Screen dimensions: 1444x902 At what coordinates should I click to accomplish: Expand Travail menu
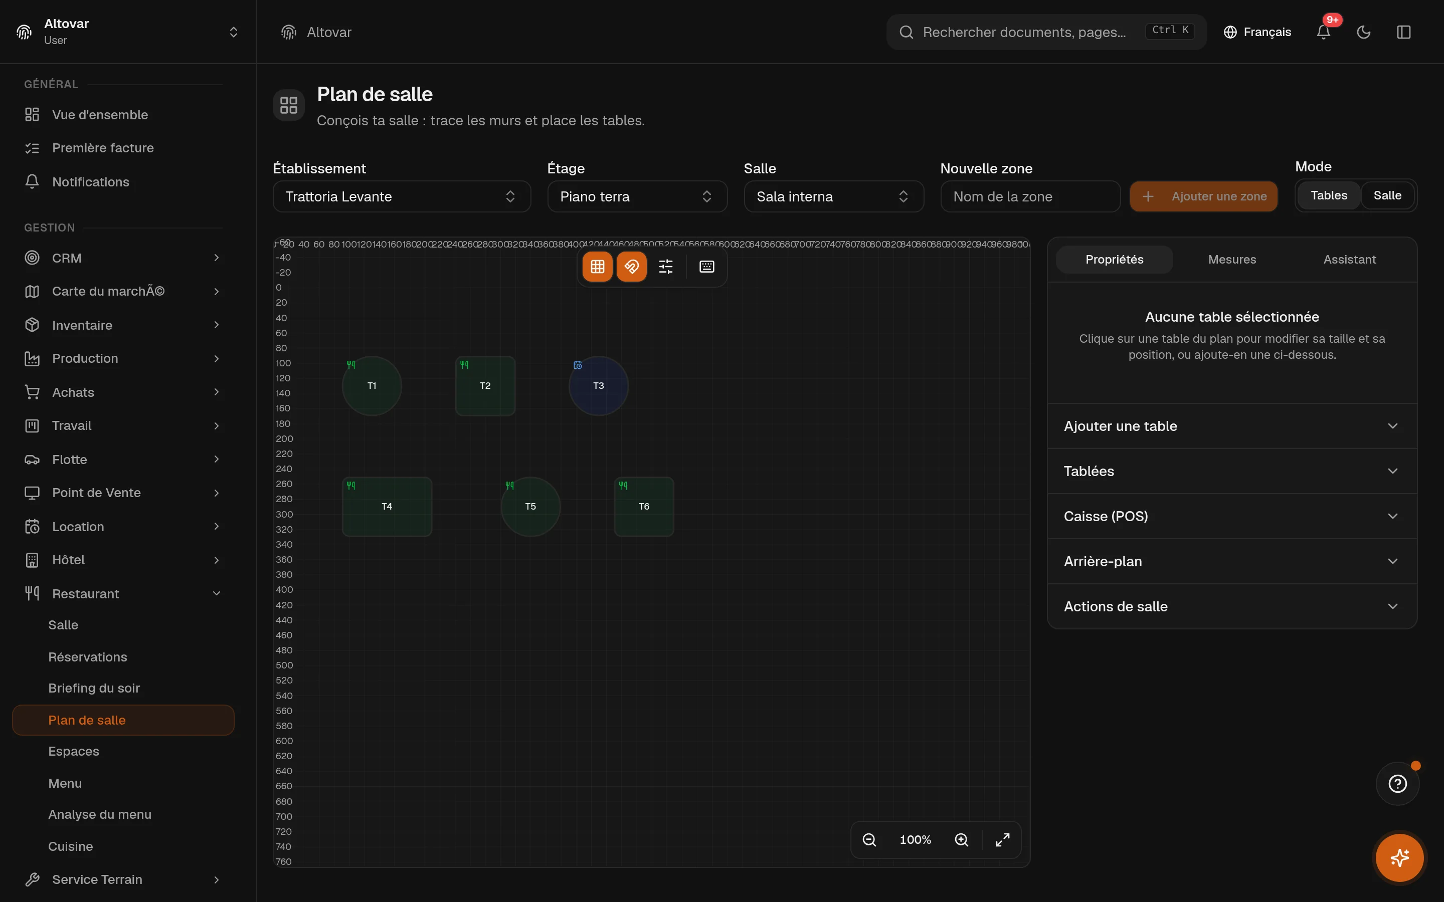123,426
